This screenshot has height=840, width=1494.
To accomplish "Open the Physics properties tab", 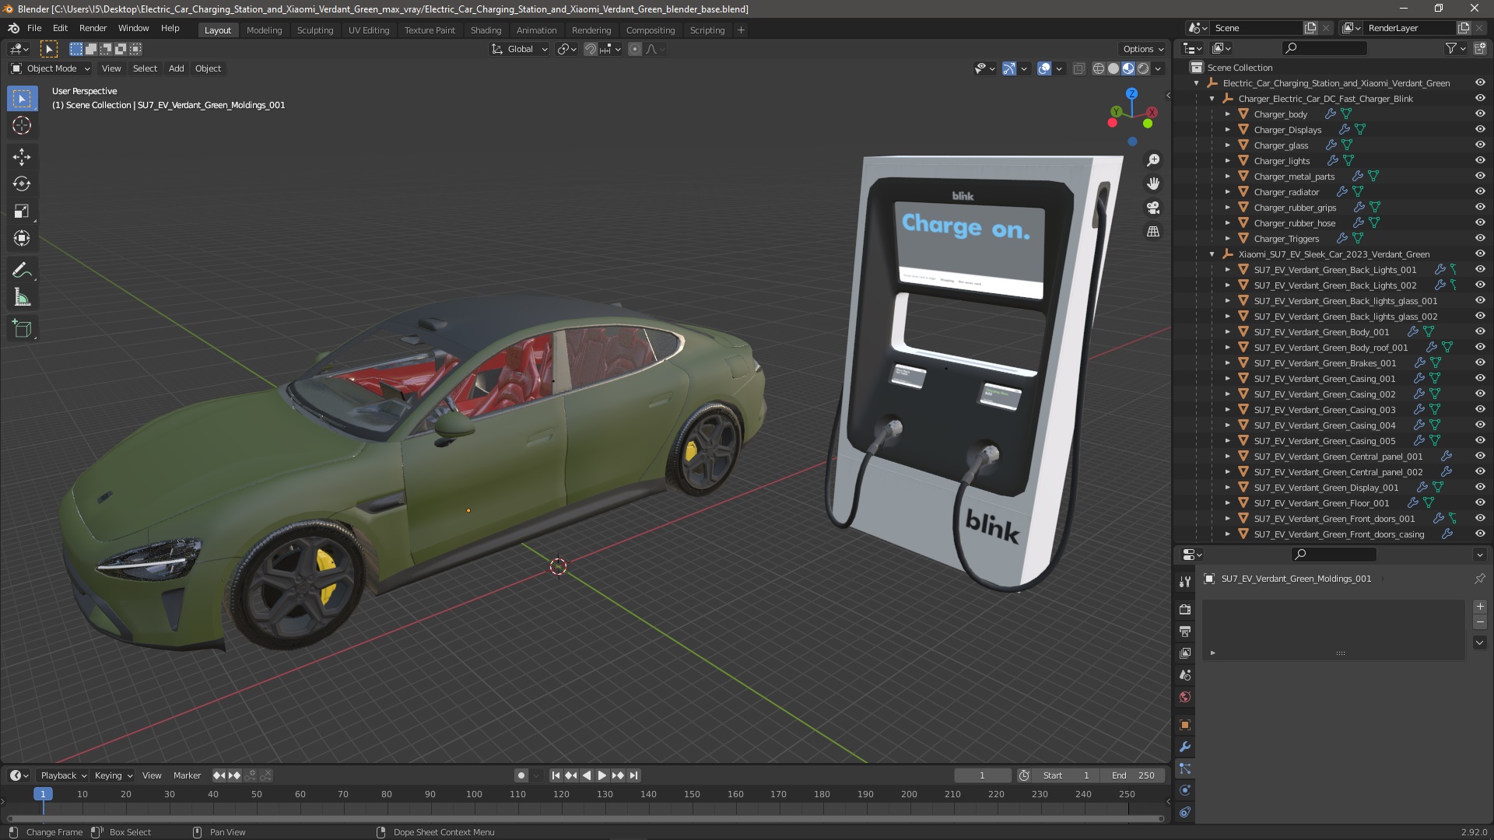I will point(1185,790).
